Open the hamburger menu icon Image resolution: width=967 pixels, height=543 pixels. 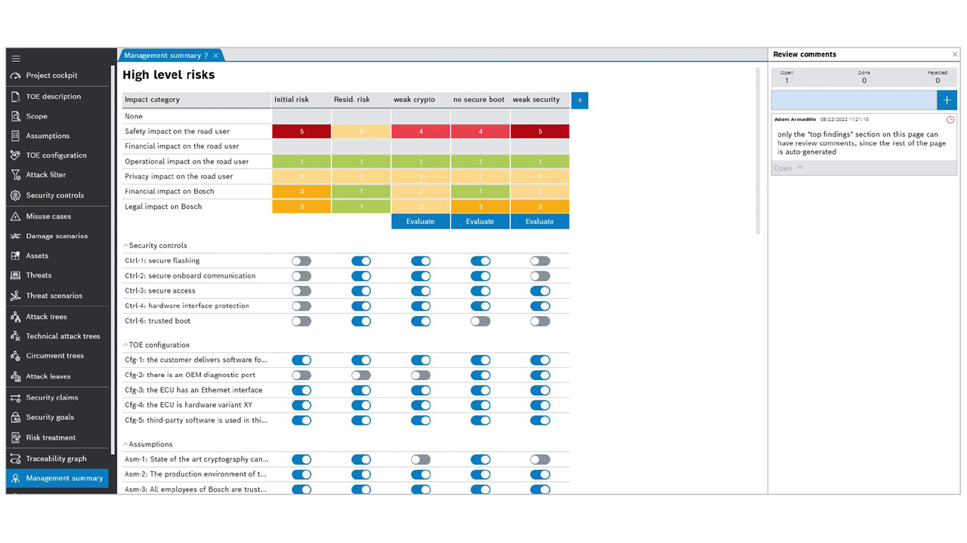16,58
